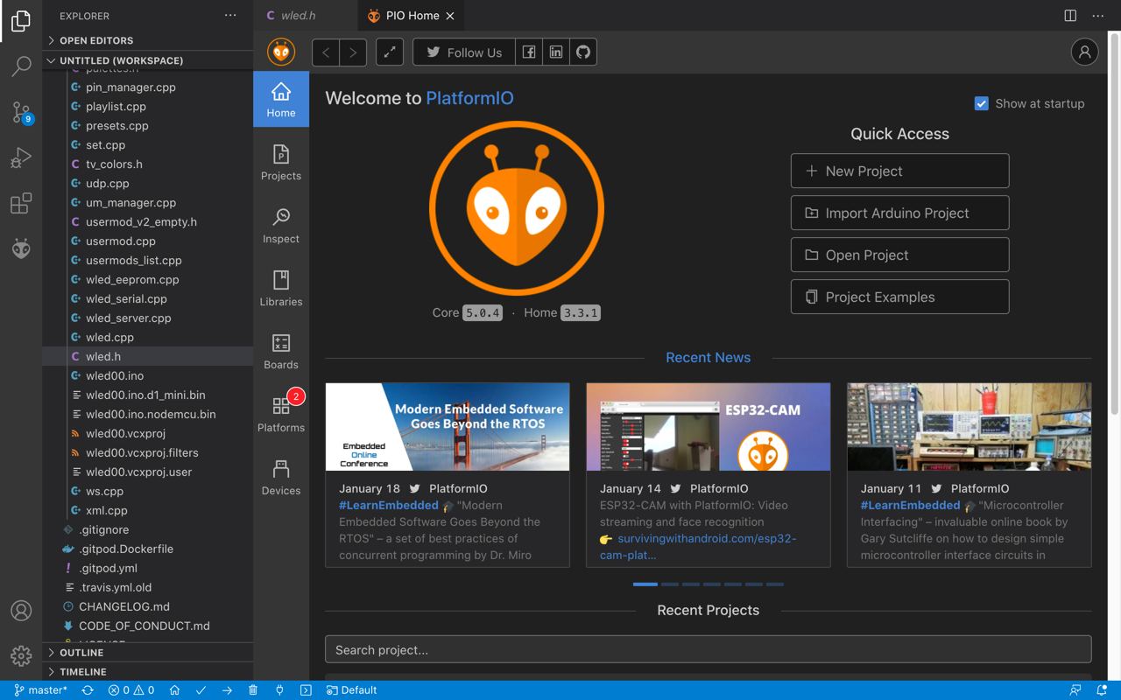Close the PIO Home tab

(450, 16)
